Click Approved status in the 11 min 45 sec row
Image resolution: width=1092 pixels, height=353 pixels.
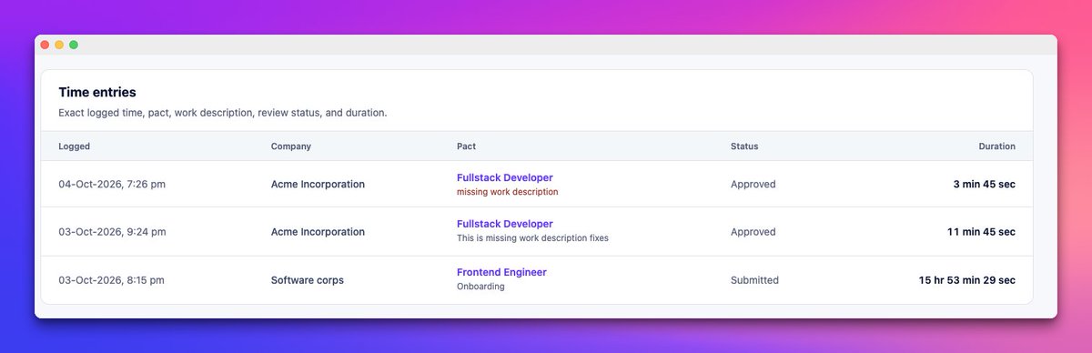753,232
